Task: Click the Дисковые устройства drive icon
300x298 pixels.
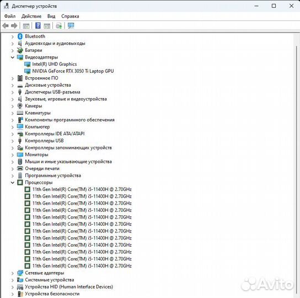Action: coord(20,86)
